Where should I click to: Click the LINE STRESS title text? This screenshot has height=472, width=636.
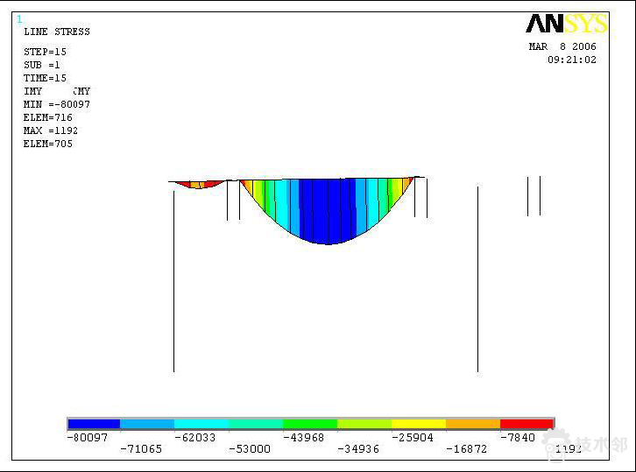tap(57, 32)
